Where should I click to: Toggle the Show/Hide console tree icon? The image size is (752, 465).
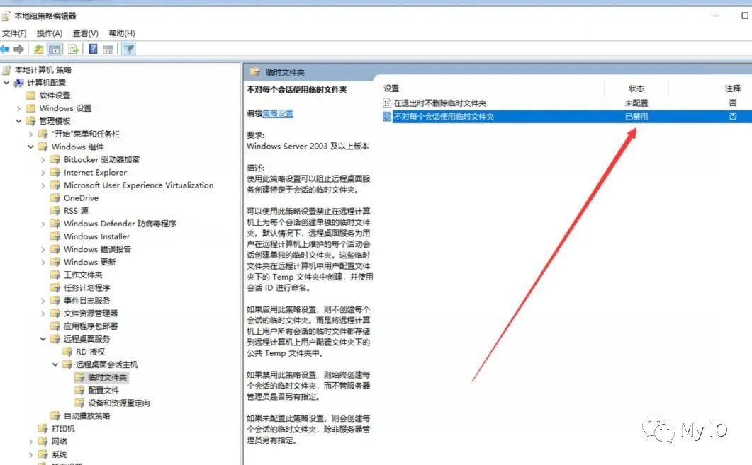click(54, 49)
